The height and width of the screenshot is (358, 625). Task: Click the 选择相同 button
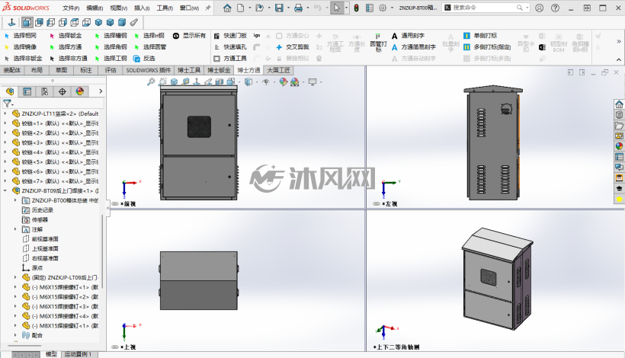(x=21, y=36)
